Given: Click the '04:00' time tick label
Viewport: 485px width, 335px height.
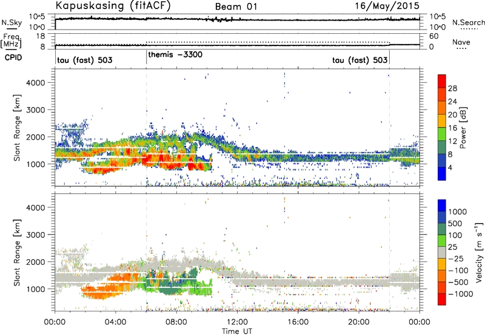Looking at the screenshot, I should [x=116, y=322].
